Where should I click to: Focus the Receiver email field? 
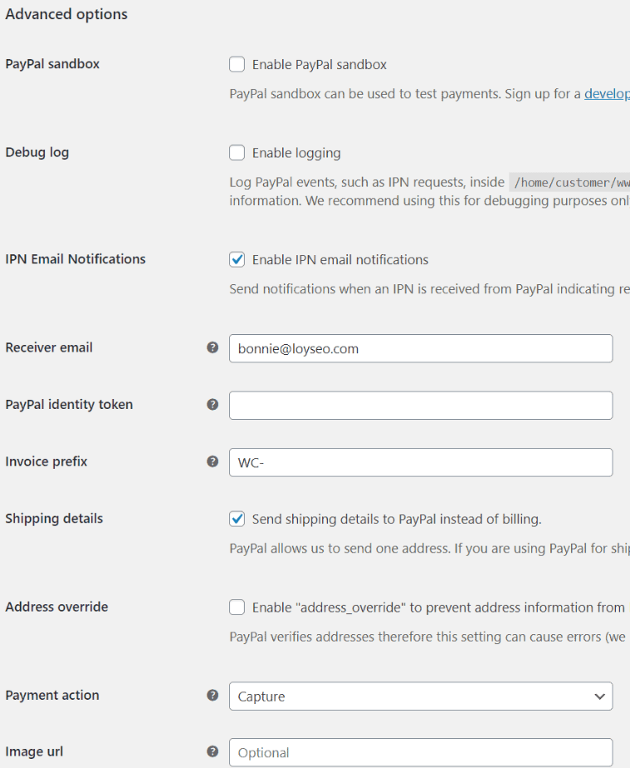(421, 349)
